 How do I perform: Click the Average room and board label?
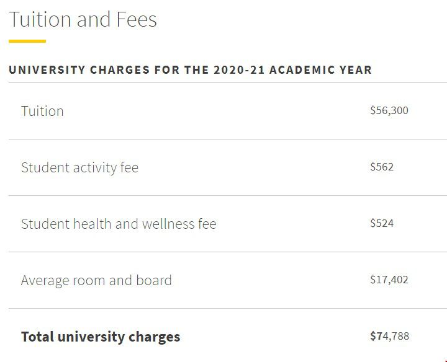[x=96, y=280]
